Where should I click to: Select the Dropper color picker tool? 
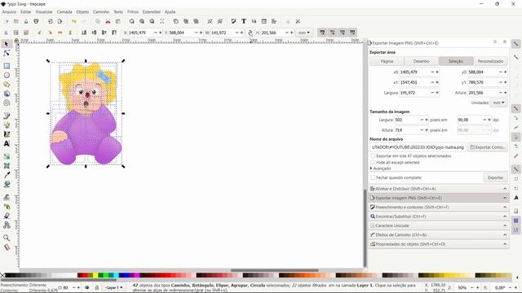click(x=7, y=175)
